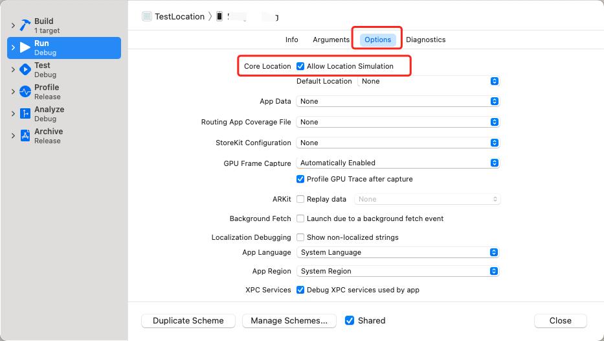The height and width of the screenshot is (341, 604).
Task: Click the Manage Schemes button
Action: click(x=289, y=320)
